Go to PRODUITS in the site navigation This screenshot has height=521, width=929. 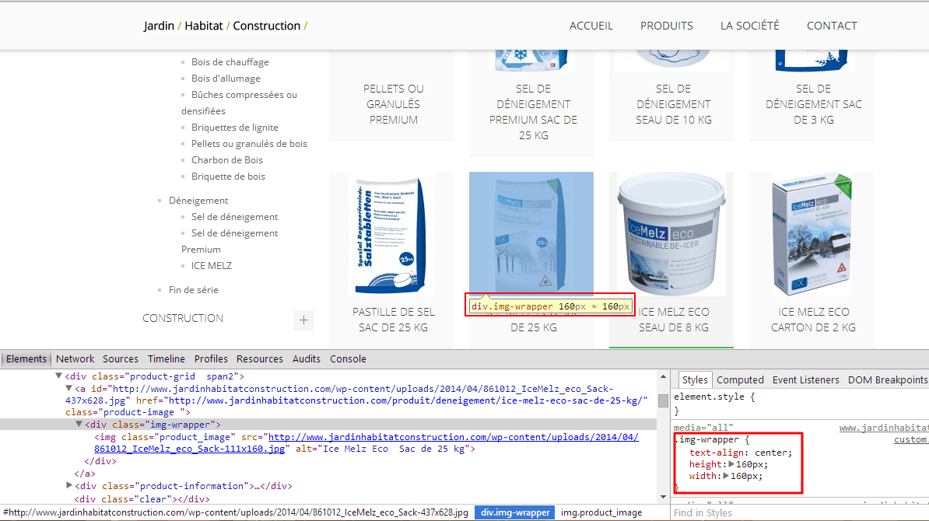[x=666, y=26]
